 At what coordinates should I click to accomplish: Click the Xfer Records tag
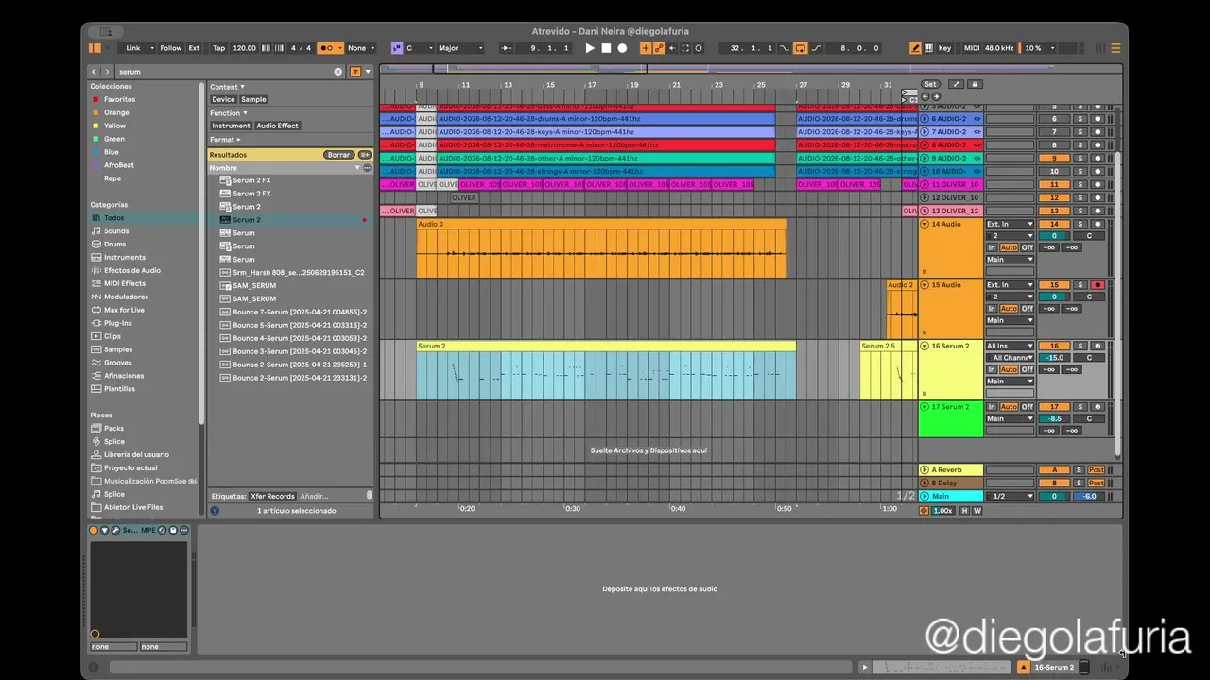tap(272, 496)
